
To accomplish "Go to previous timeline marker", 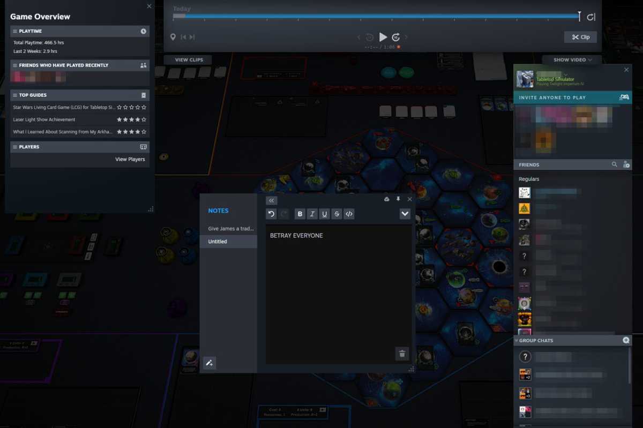I will [x=183, y=37].
